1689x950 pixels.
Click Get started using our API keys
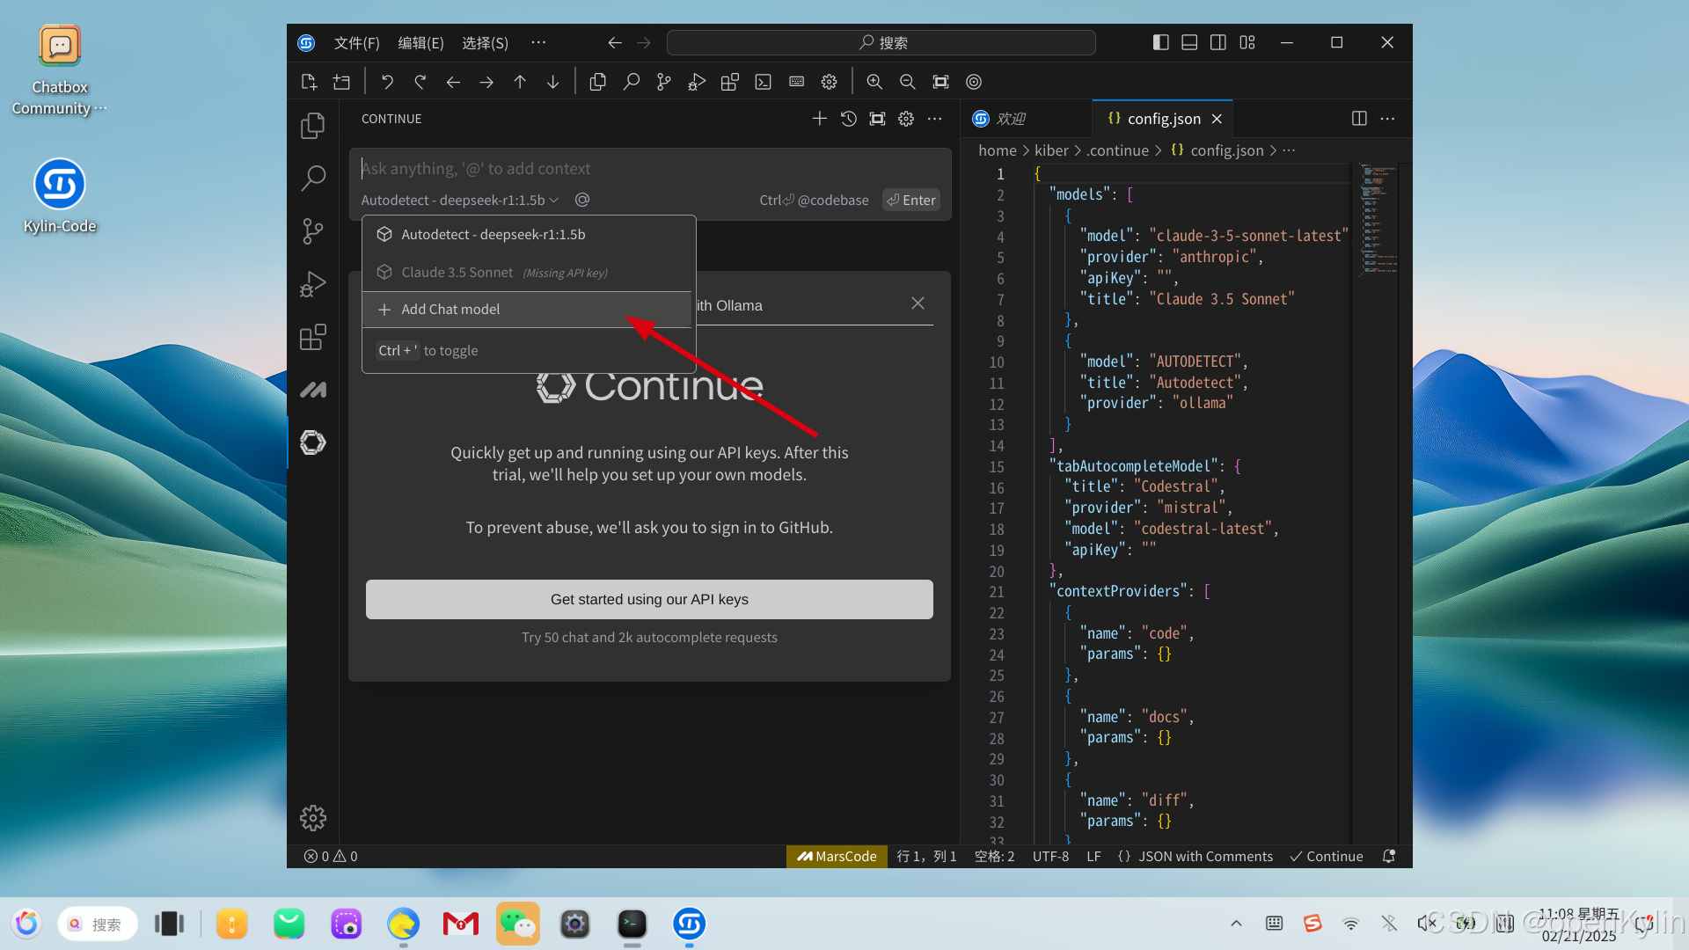[649, 599]
